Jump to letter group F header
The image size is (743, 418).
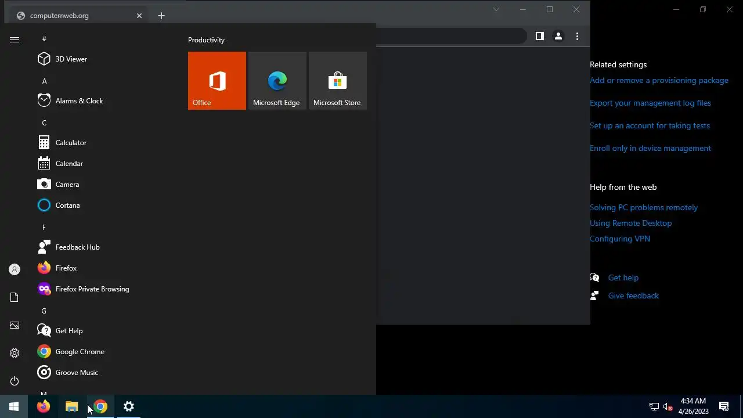point(44,227)
